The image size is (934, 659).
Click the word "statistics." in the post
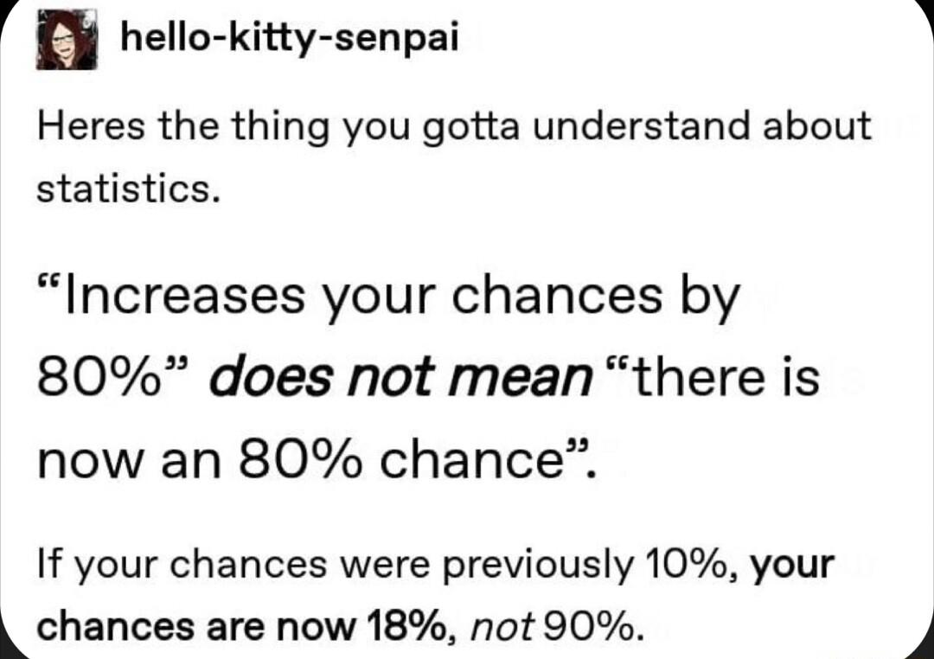pos(125,189)
